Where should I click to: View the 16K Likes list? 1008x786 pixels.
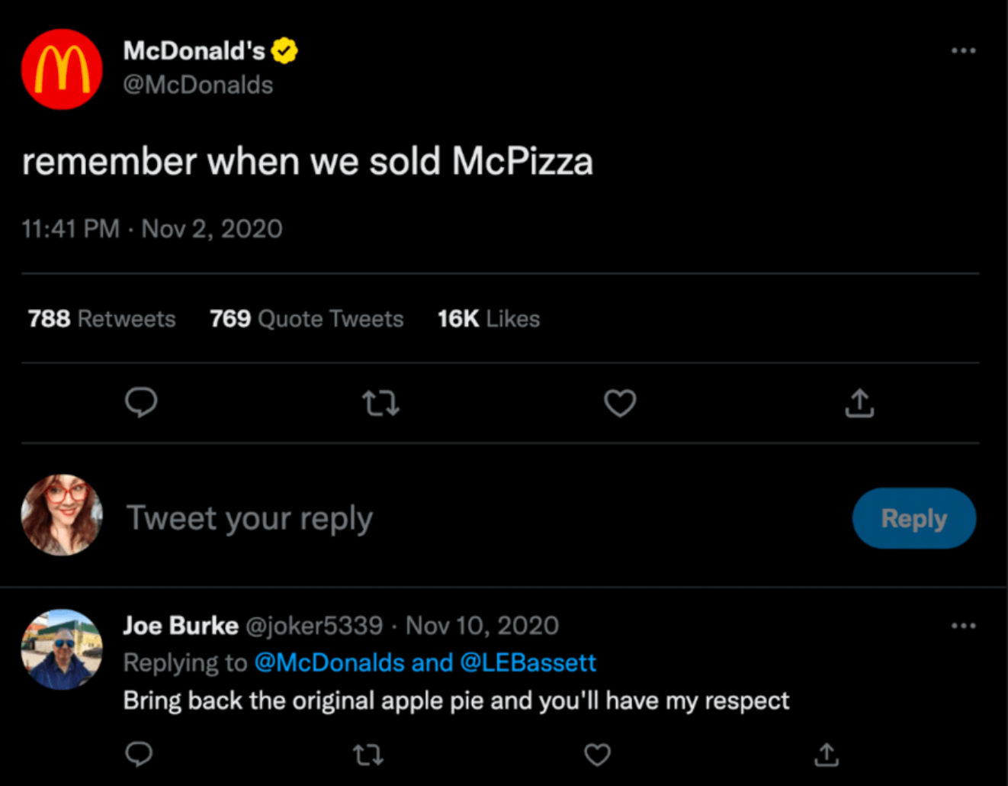tap(488, 318)
